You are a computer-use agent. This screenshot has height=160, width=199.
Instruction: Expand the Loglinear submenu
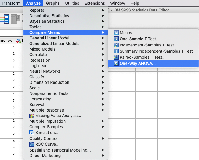click(x=66, y=66)
